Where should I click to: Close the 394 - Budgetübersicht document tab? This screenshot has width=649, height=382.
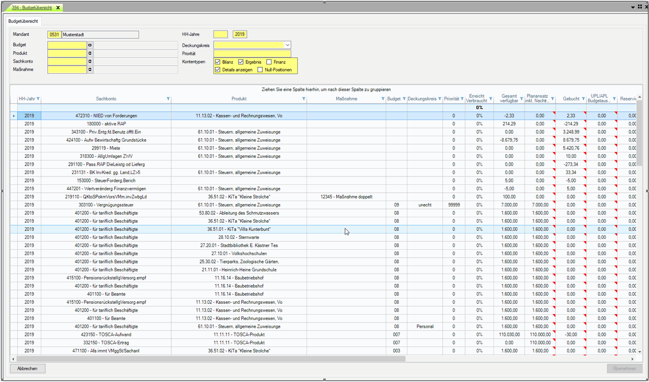coord(58,8)
